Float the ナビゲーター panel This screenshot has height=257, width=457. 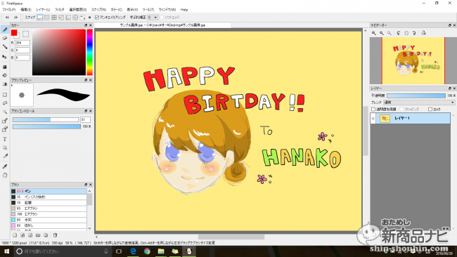[x=450, y=25]
